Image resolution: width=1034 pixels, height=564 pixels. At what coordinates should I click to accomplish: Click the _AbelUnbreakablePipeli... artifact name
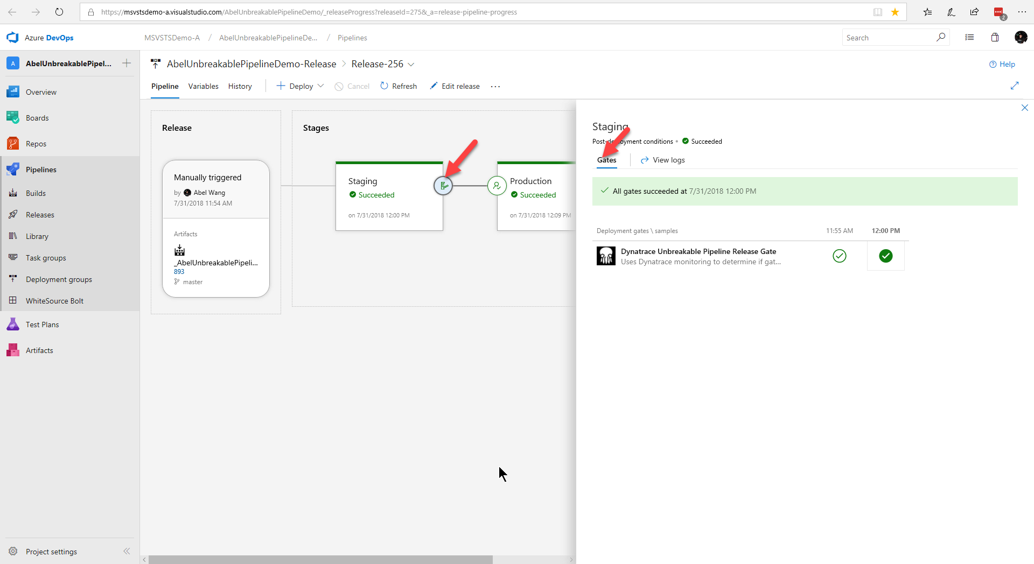(215, 263)
